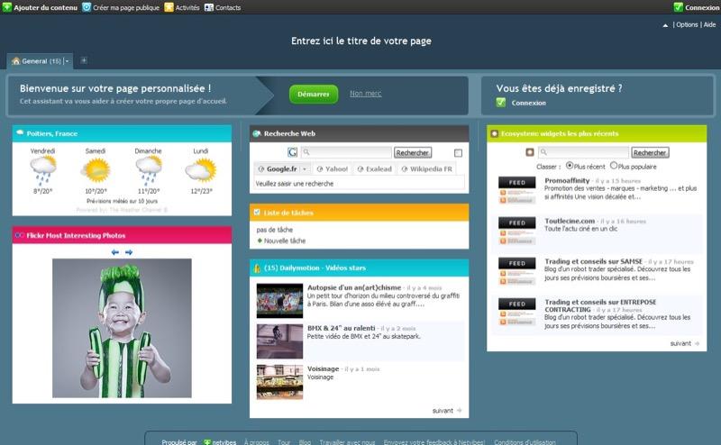Image resolution: width=721 pixels, height=445 pixels.
Task: Click the Poitiers weather widget icon
Action: [x=20, y=132]
